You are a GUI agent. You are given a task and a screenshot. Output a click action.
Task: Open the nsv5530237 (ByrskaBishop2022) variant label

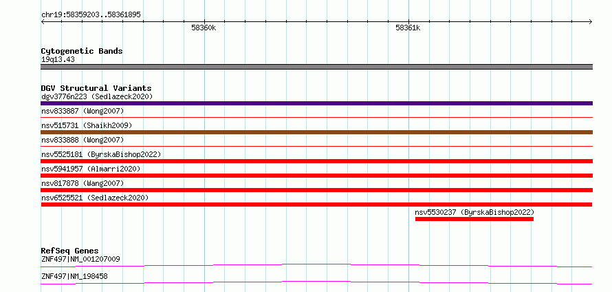coord(474,212)
